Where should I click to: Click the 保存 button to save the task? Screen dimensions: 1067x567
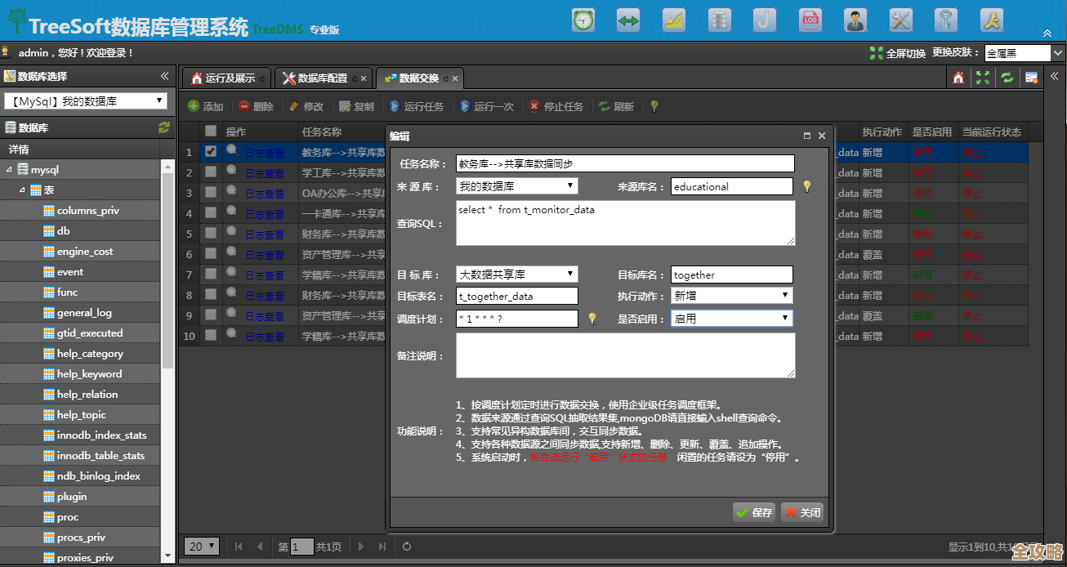(753, 512)
